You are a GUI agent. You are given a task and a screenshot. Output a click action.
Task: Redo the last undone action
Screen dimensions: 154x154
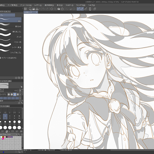click(x=47, y=9)
